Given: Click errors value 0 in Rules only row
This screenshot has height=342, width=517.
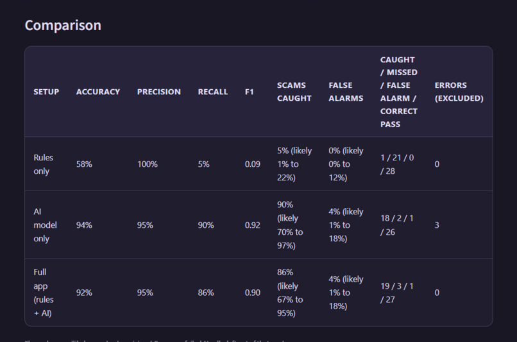Looking at the screenshot, I should tap(437, 164).
